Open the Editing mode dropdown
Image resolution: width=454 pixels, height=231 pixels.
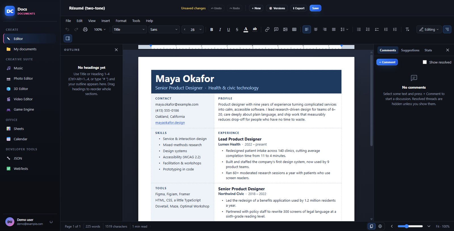point(429,29)
